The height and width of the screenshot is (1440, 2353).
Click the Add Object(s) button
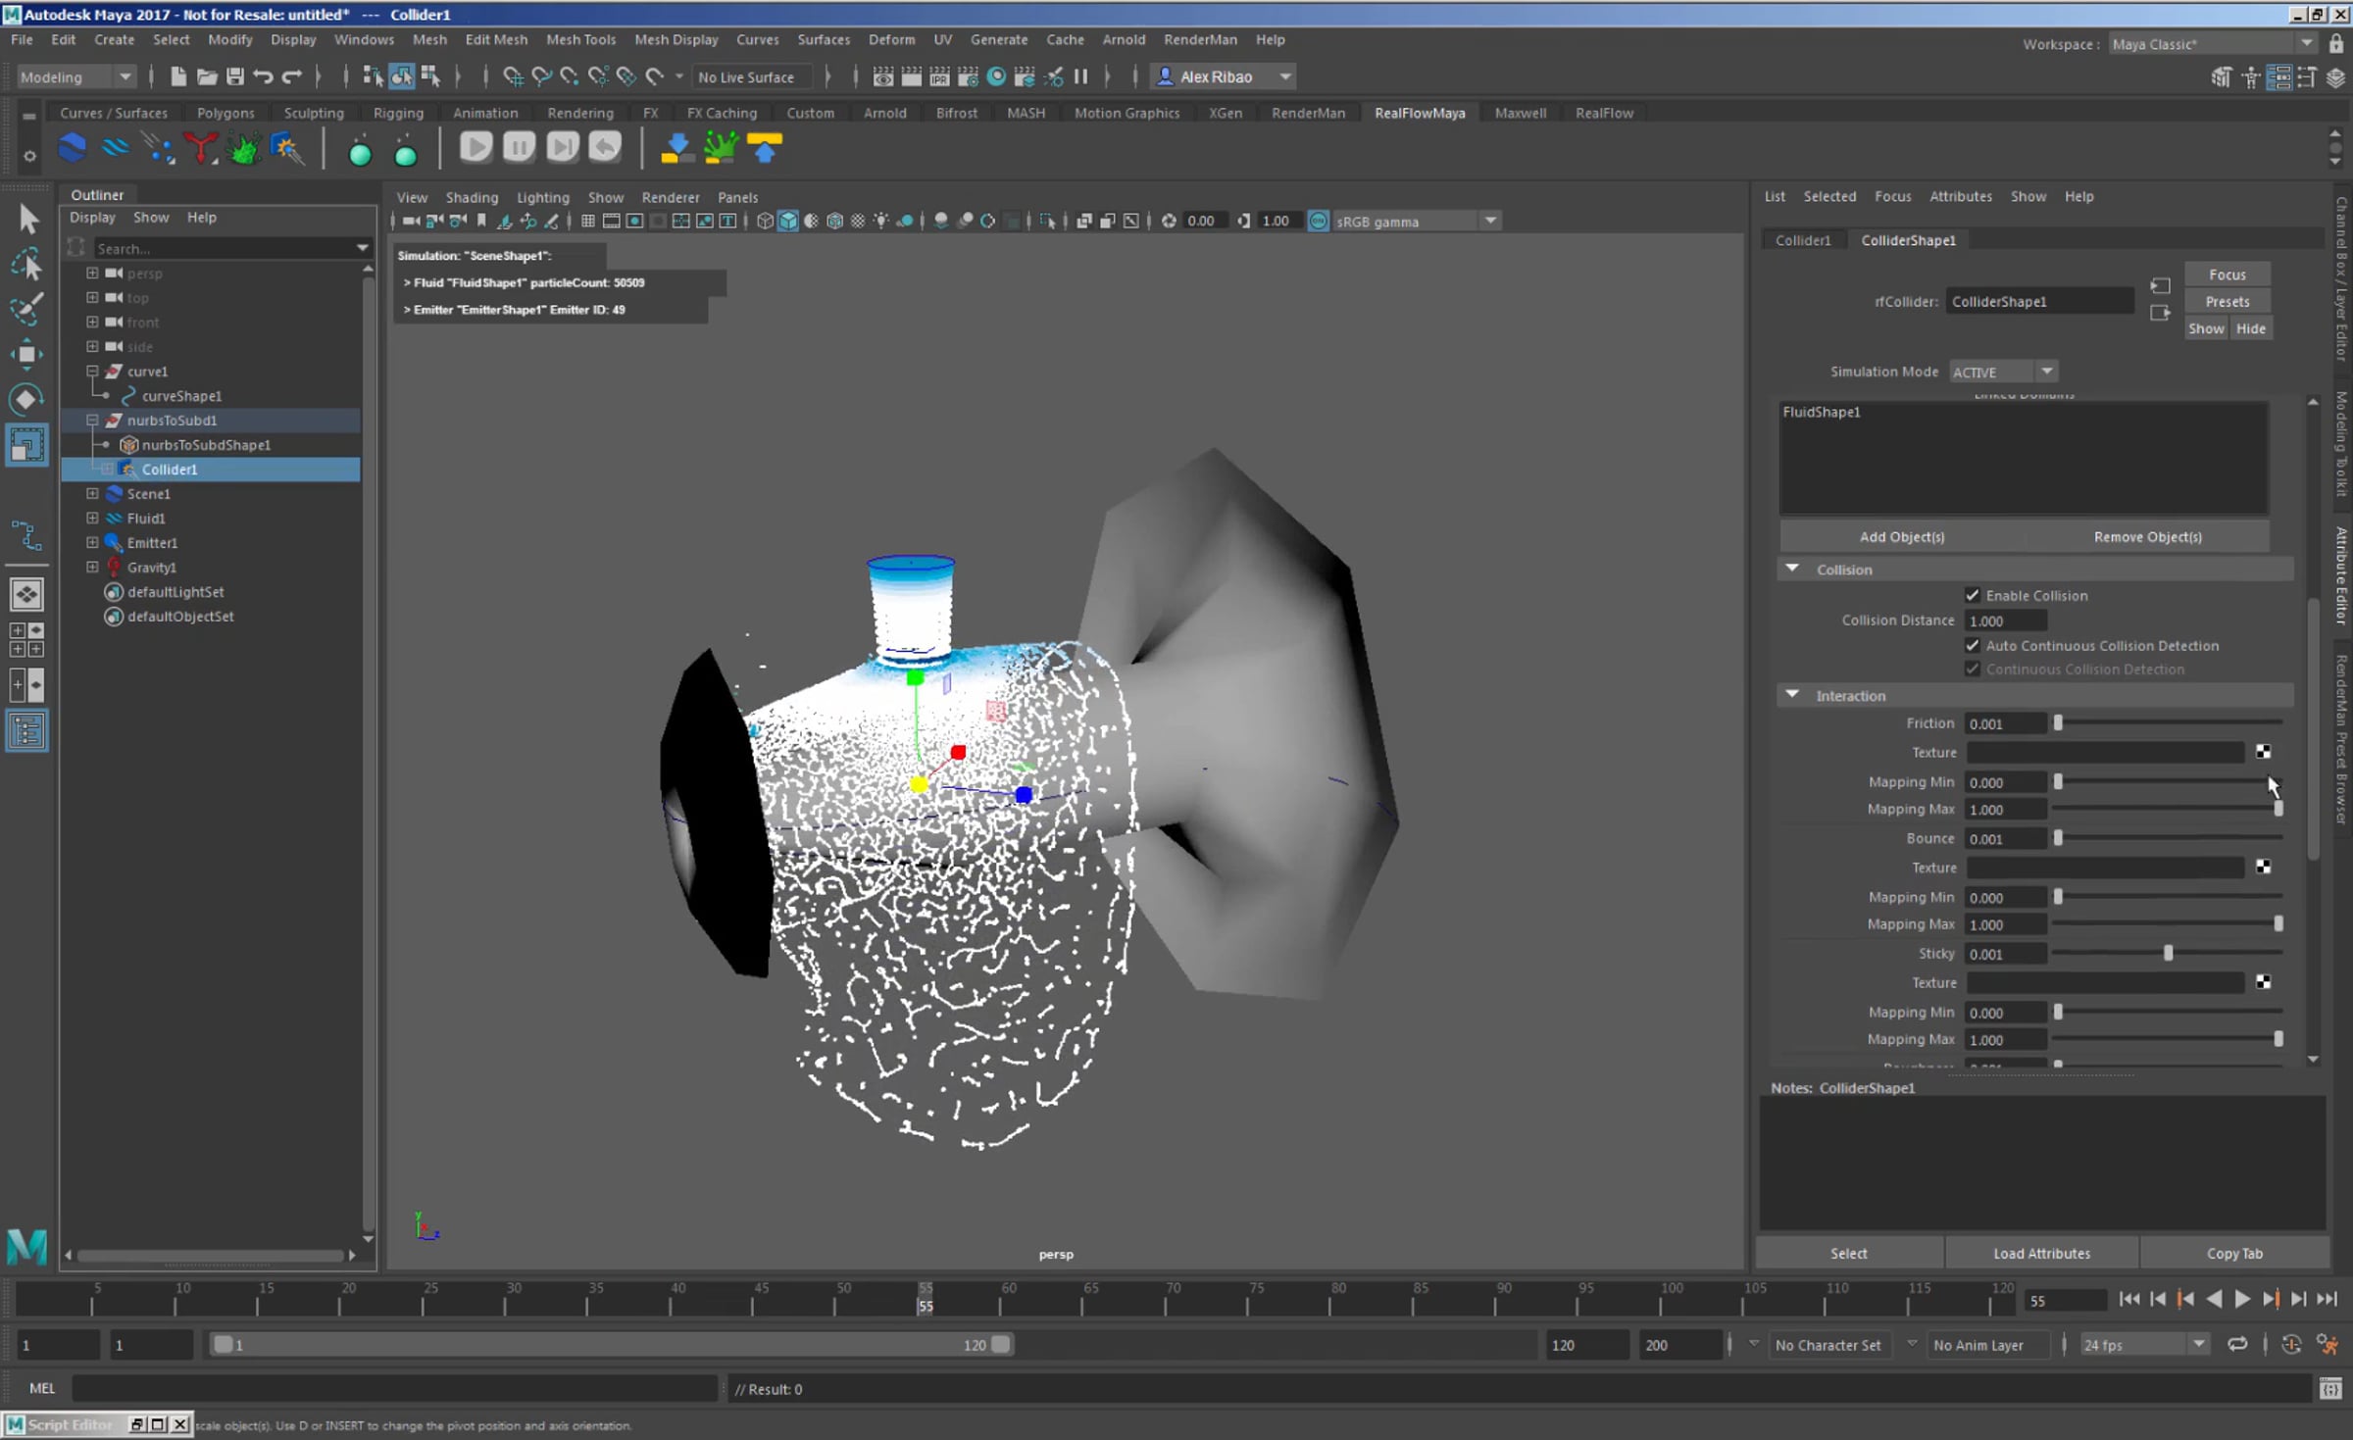[x=1902, y=536]
